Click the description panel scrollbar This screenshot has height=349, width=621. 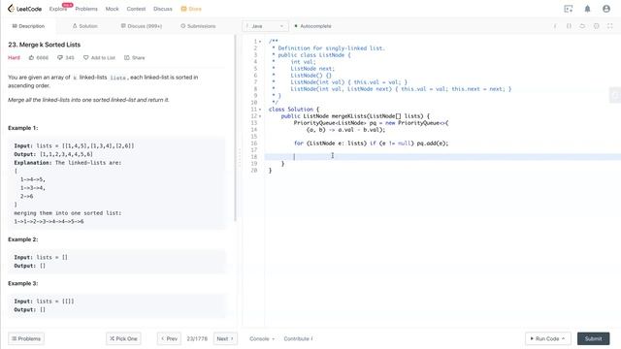(235, 129)
